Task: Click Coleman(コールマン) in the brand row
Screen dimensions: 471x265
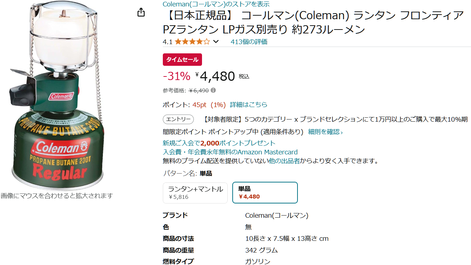Action: (x=277, y=215)
